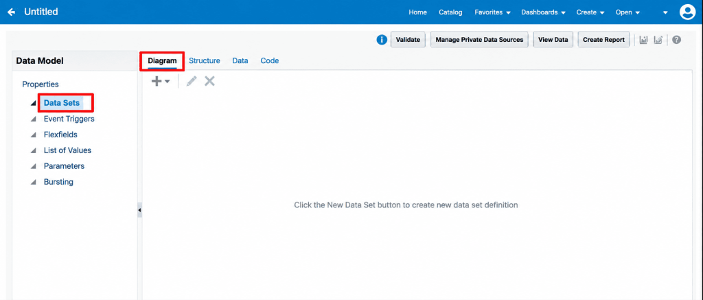
Task: Select List of Values in tree
Action: (x=67, y=150)
